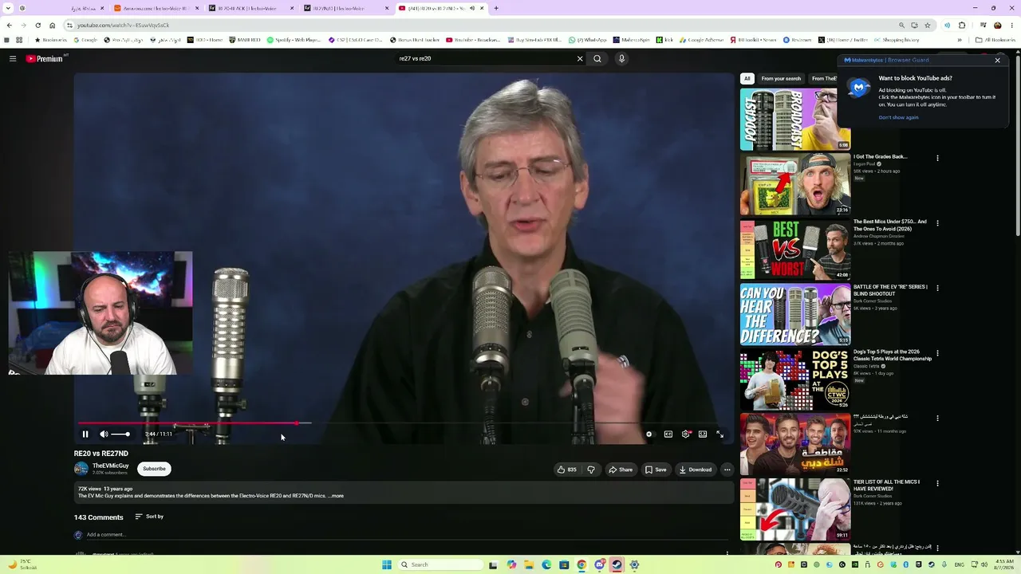Expand the video description with ...more

coord(336,496)
